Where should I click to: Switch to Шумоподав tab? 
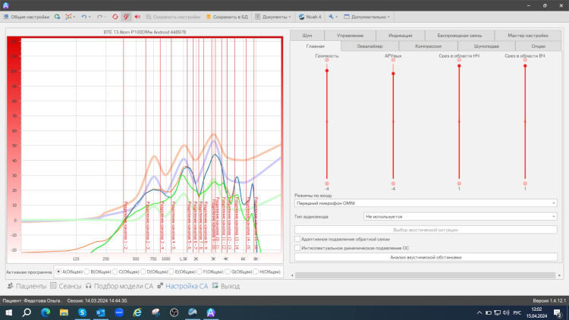click(486, 46)
